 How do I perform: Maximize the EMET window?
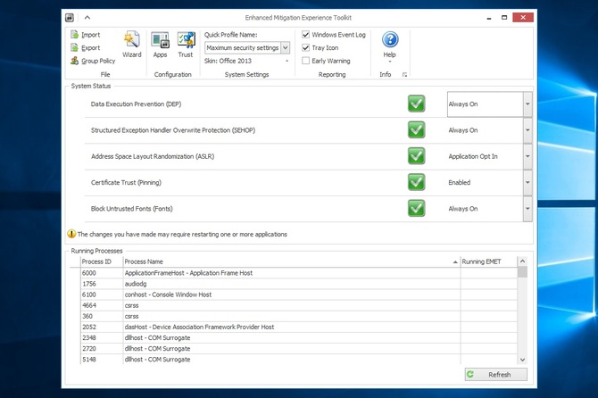504,18
